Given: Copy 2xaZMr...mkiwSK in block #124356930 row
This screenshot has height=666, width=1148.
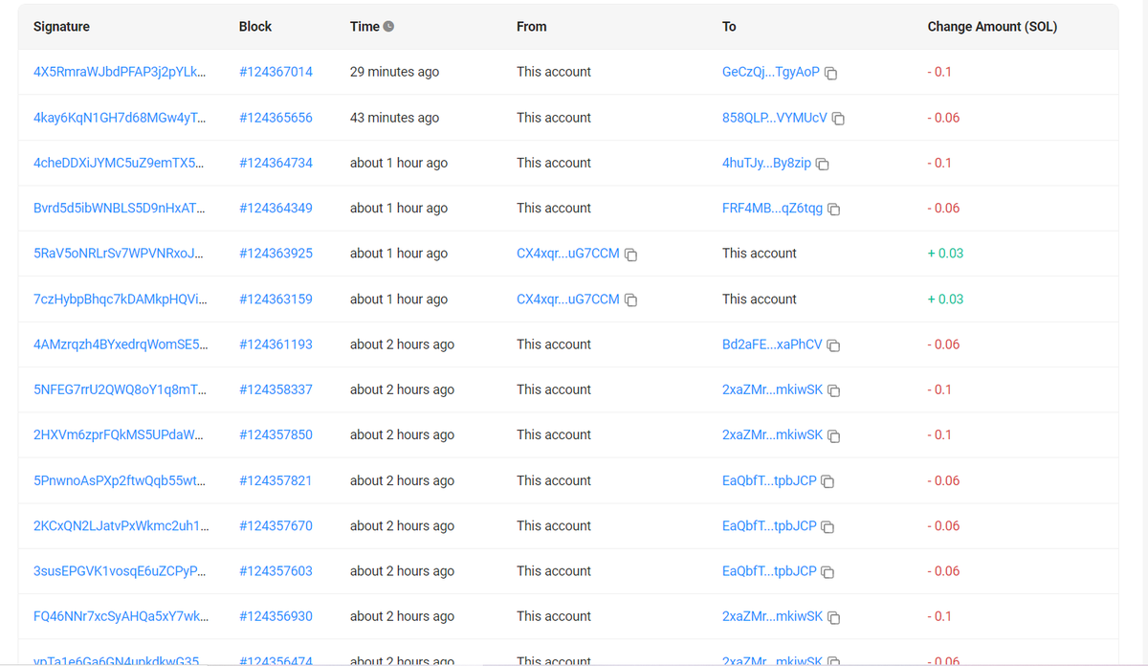Looking at the screenshot, I should [834, 618].
